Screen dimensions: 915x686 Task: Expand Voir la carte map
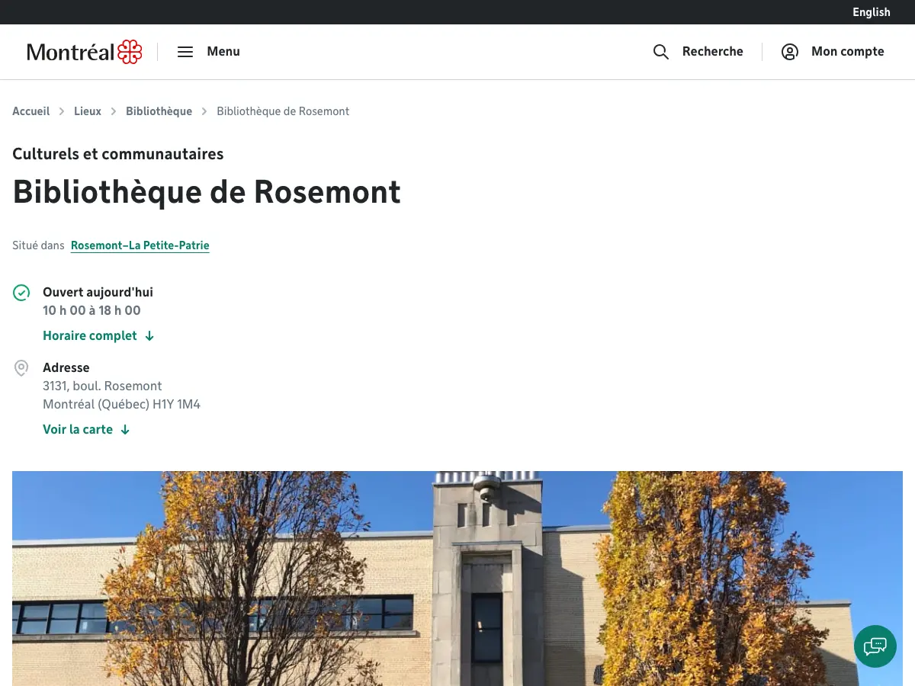pos(78,430)
